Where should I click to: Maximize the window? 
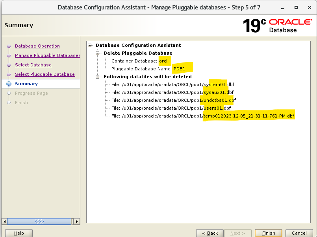pos(296,7)
